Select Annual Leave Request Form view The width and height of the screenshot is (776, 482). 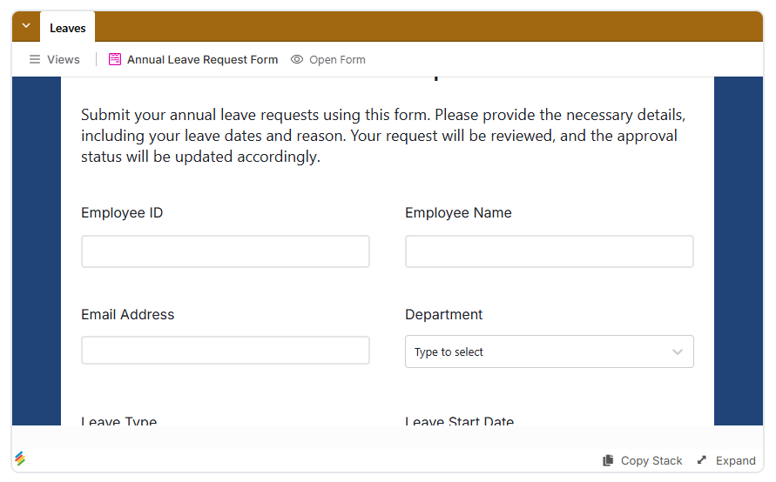pos(202,59)
